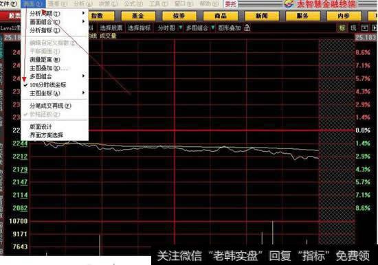The height and width of the screenshot is (265, 378).
Task: Click the padlock icon beside 图形叠加
Action: click(x=247, y=27)
